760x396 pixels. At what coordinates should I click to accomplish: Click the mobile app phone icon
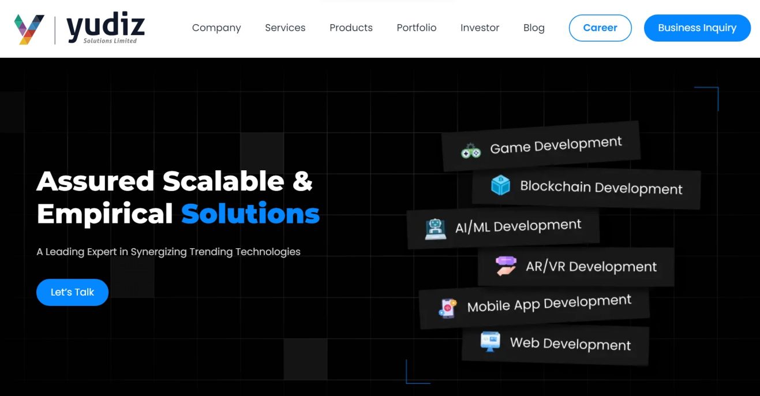(x=447, y=308)
